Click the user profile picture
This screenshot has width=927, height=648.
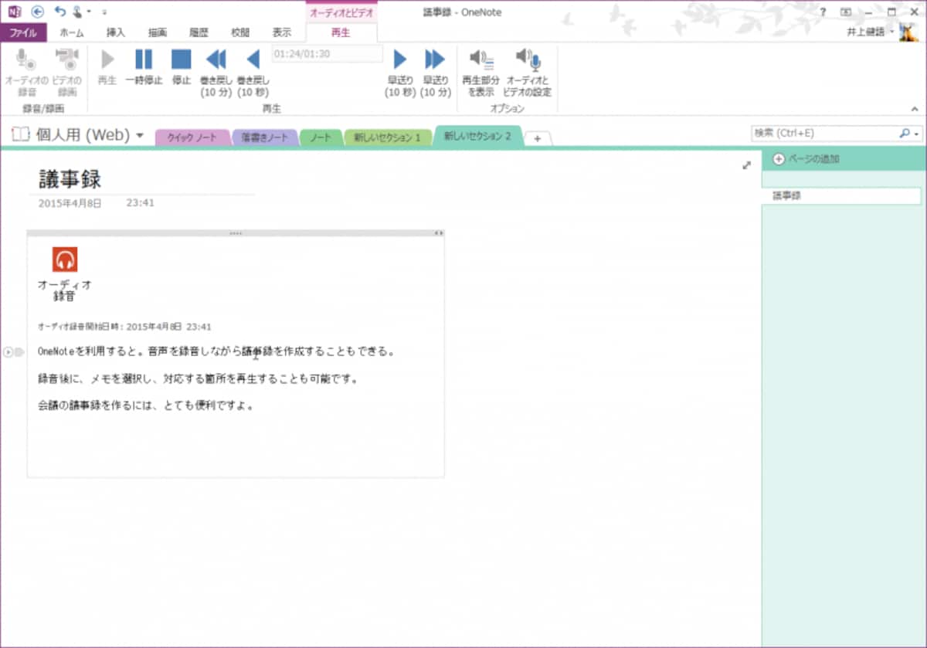908,32
